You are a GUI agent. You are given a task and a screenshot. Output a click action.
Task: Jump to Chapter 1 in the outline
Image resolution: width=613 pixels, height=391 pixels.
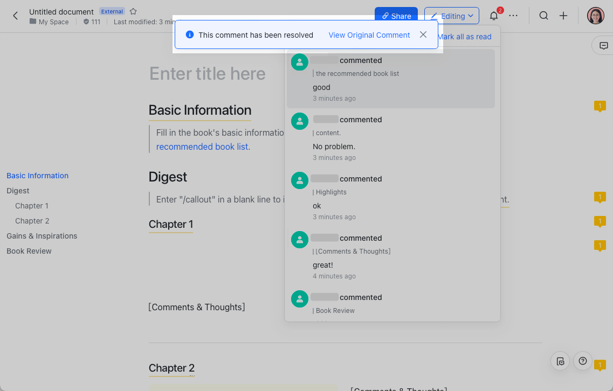click(x=32, y=205)
